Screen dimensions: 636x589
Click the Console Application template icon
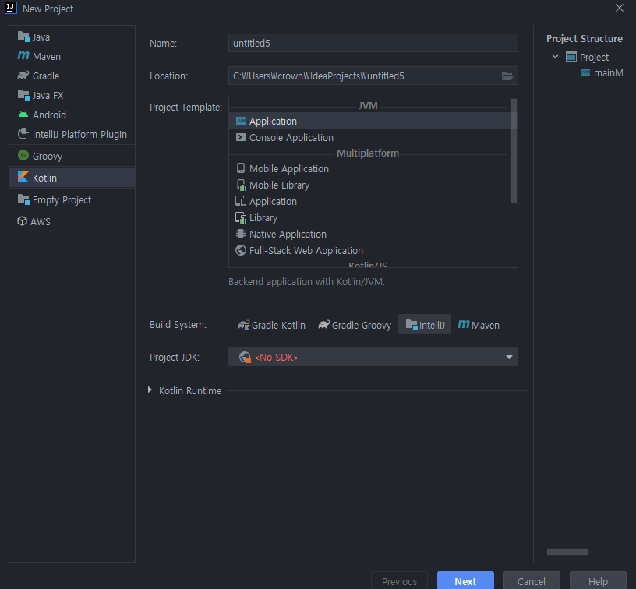tap(241, 137)
